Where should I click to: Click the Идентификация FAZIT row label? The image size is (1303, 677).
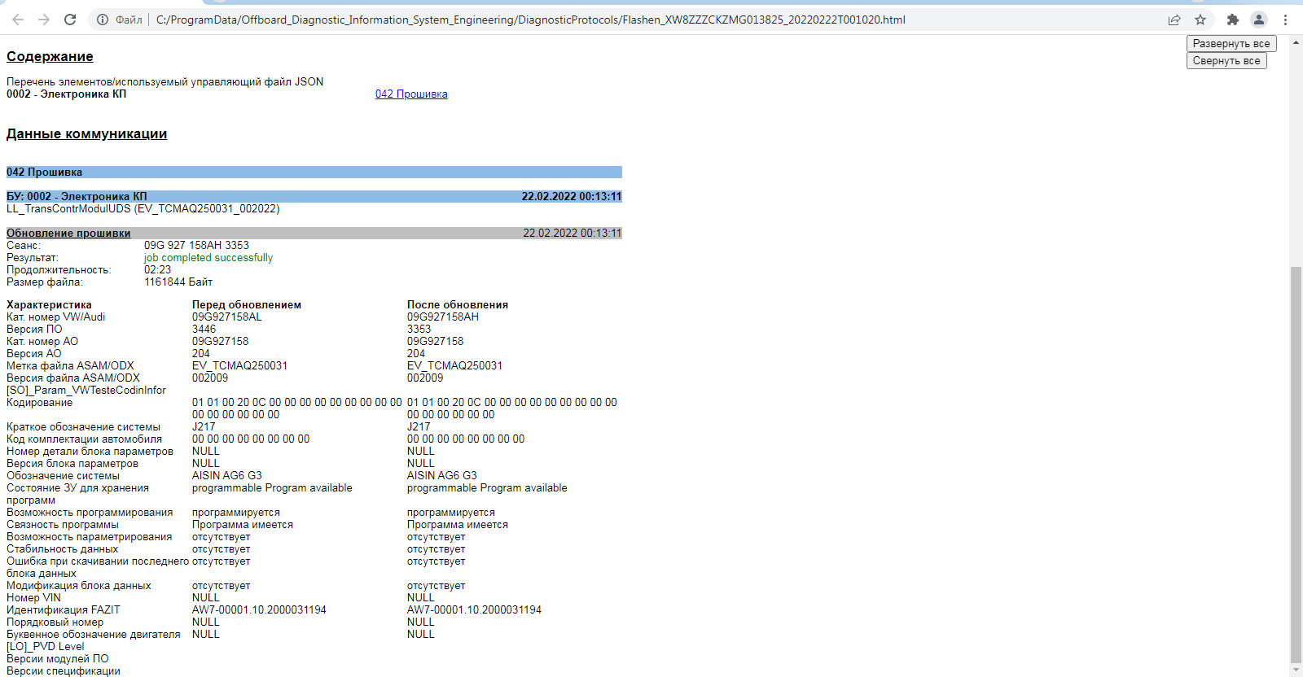pos(64,609)
